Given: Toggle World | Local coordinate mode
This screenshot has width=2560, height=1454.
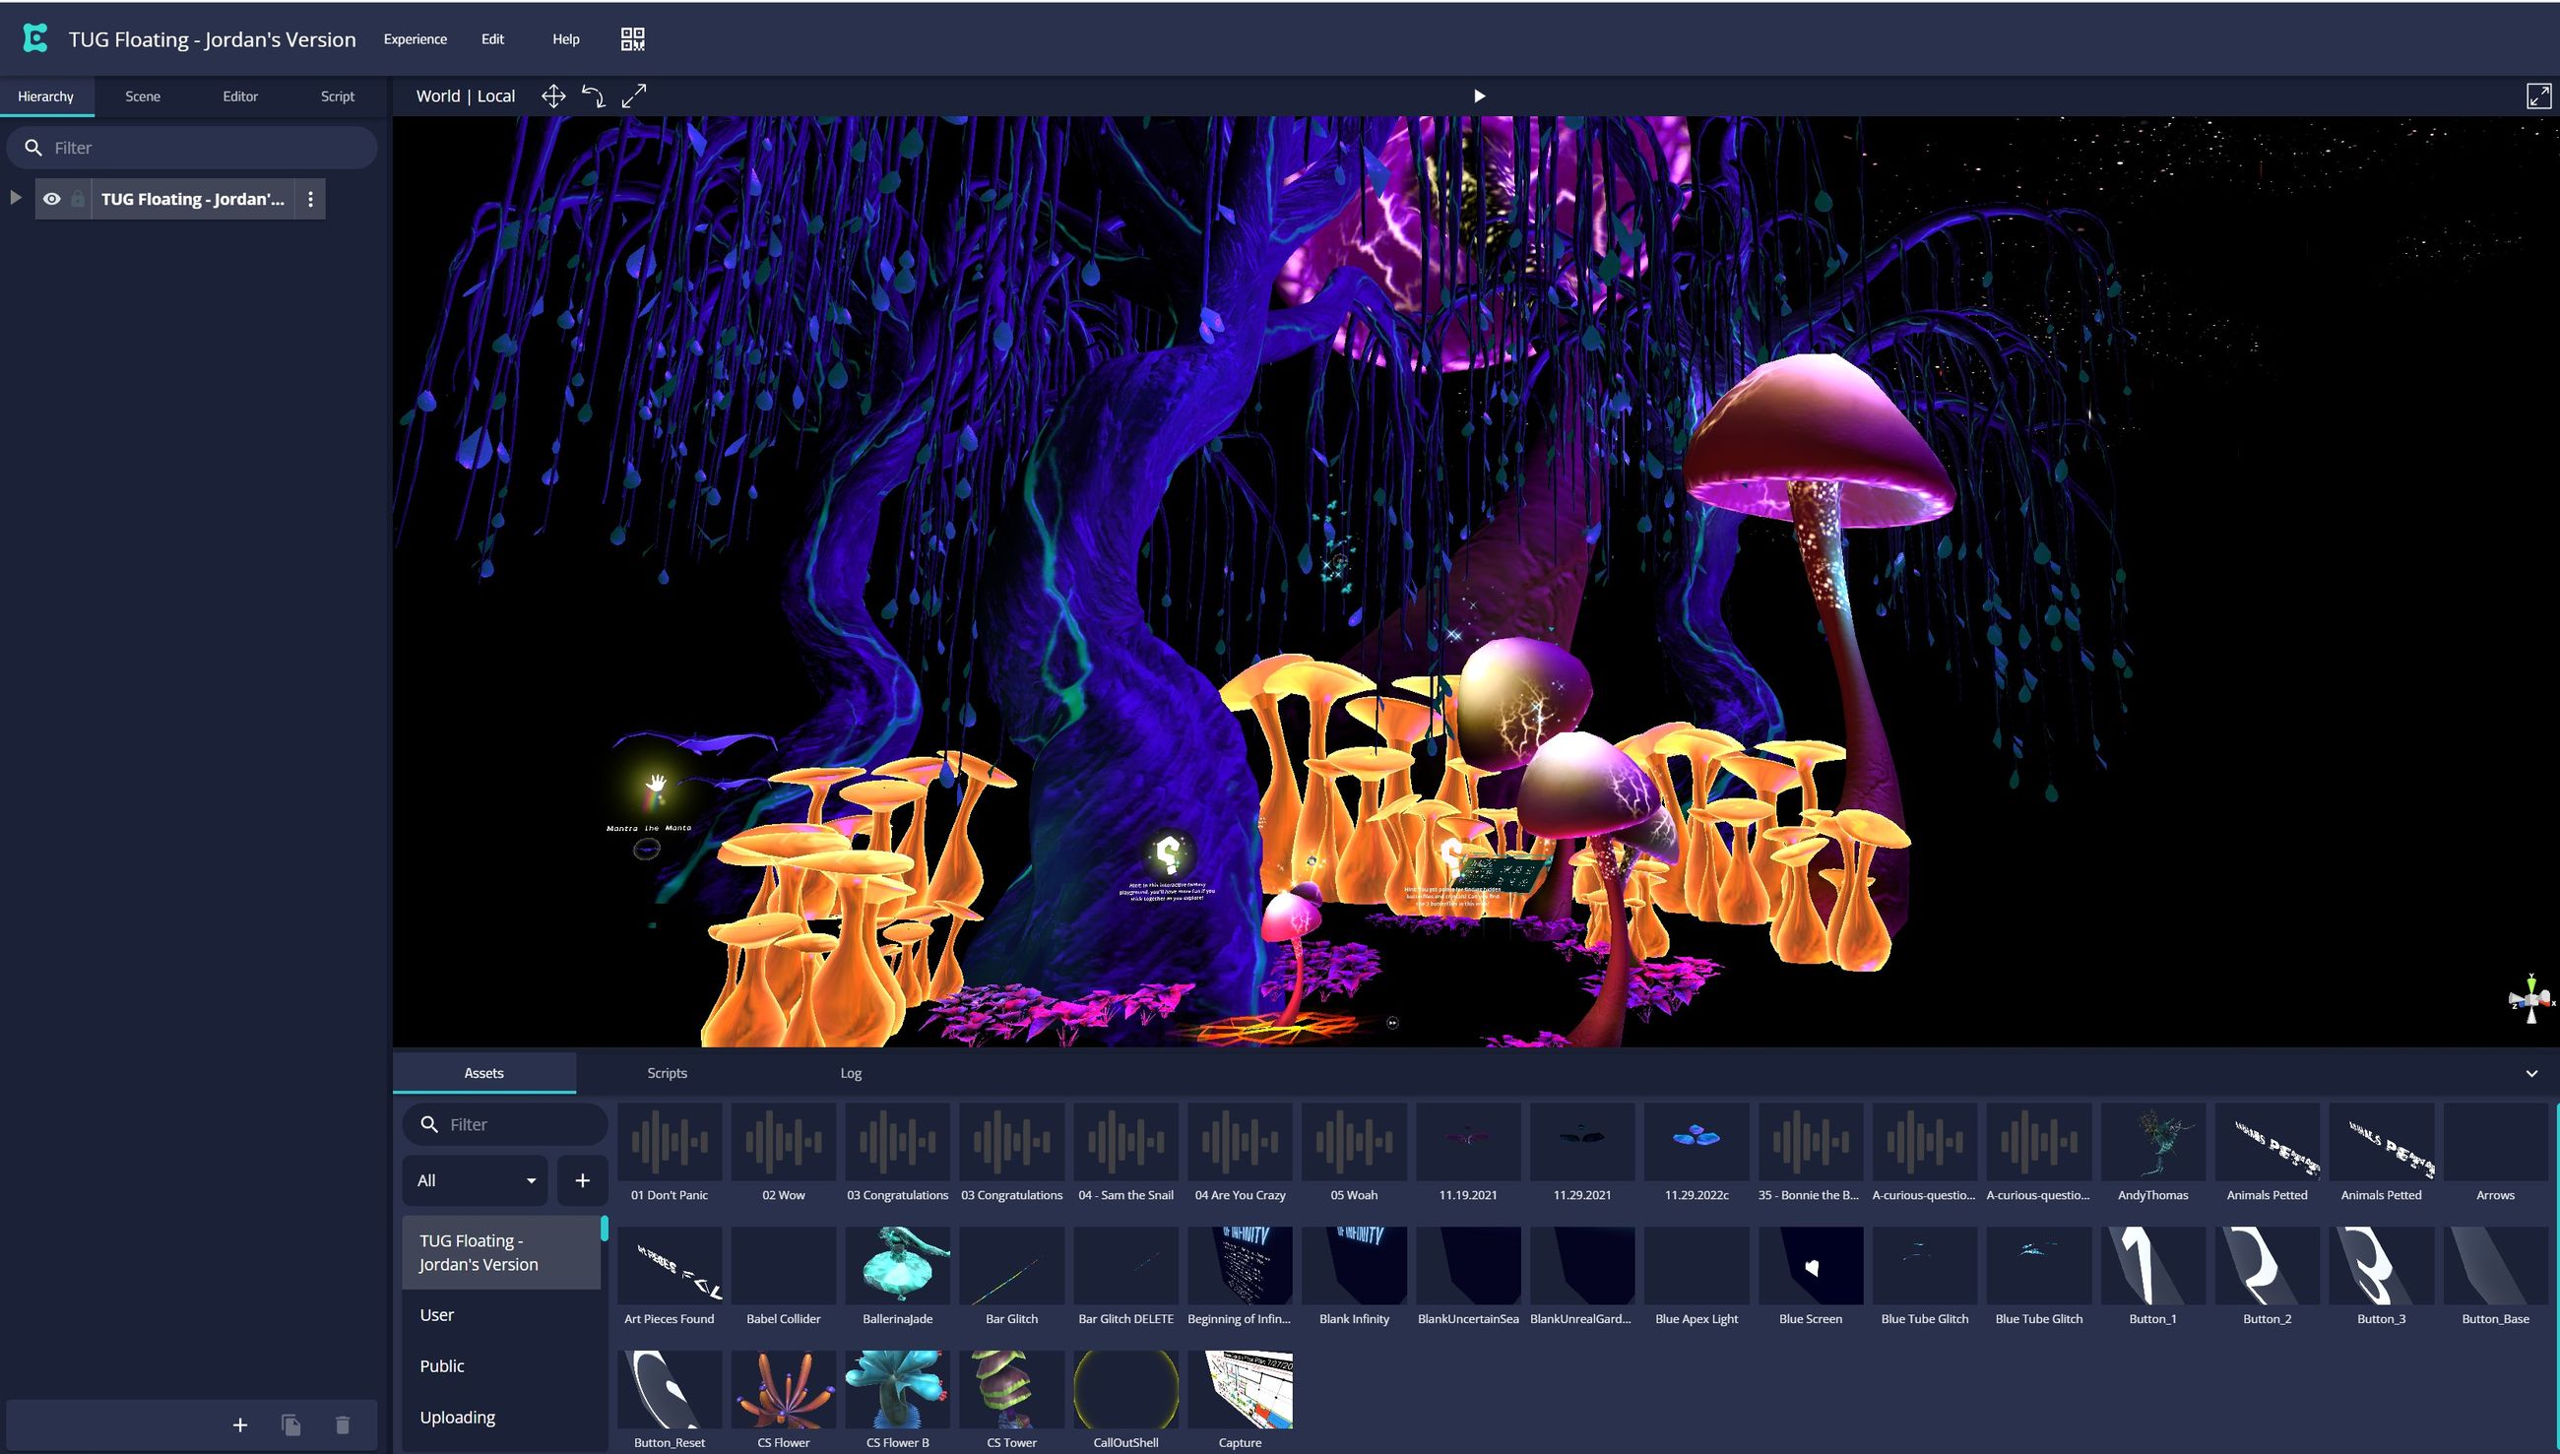Looking at the screenshot, I should 466,95.
